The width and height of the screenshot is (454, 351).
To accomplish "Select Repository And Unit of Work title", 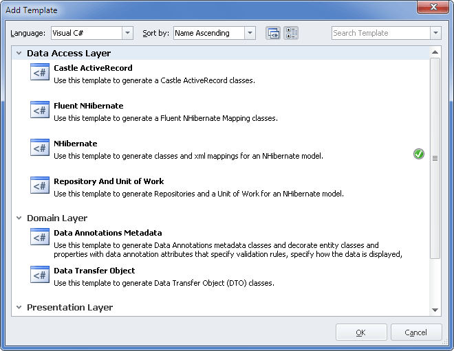I will 109,181.
